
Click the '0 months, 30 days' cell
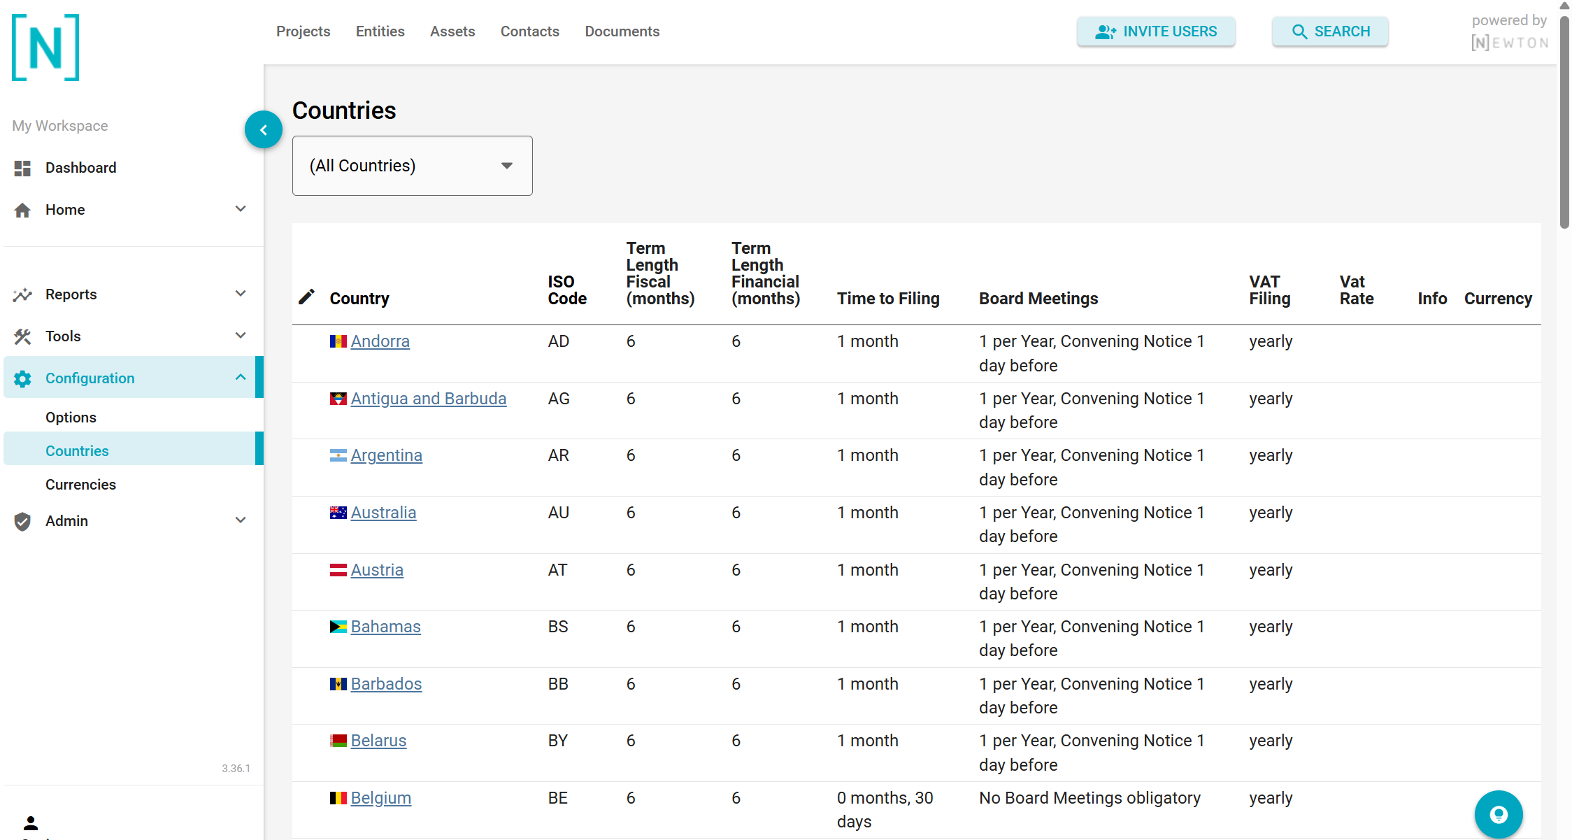(885, 810)
